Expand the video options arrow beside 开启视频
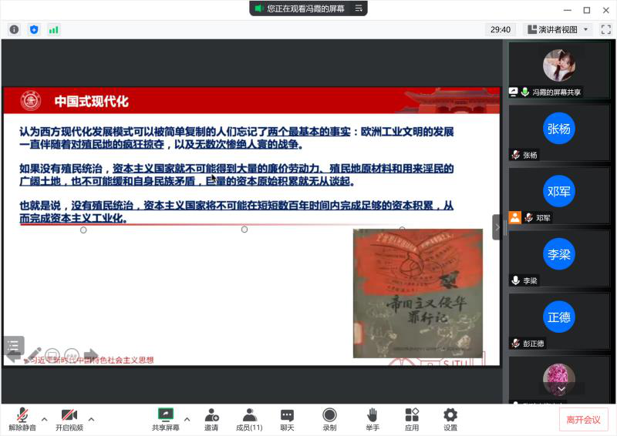The height and width of the screenshot is (436, 617). [x=91, y=419]
